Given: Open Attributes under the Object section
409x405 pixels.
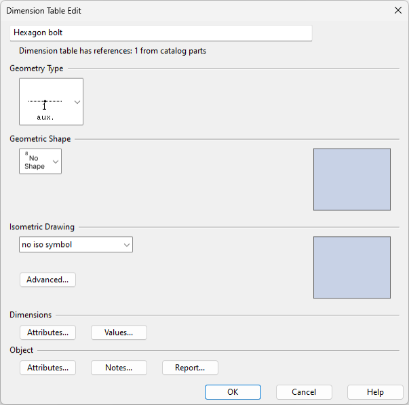Looking at the screenshot, I should (x=47, y=368).
